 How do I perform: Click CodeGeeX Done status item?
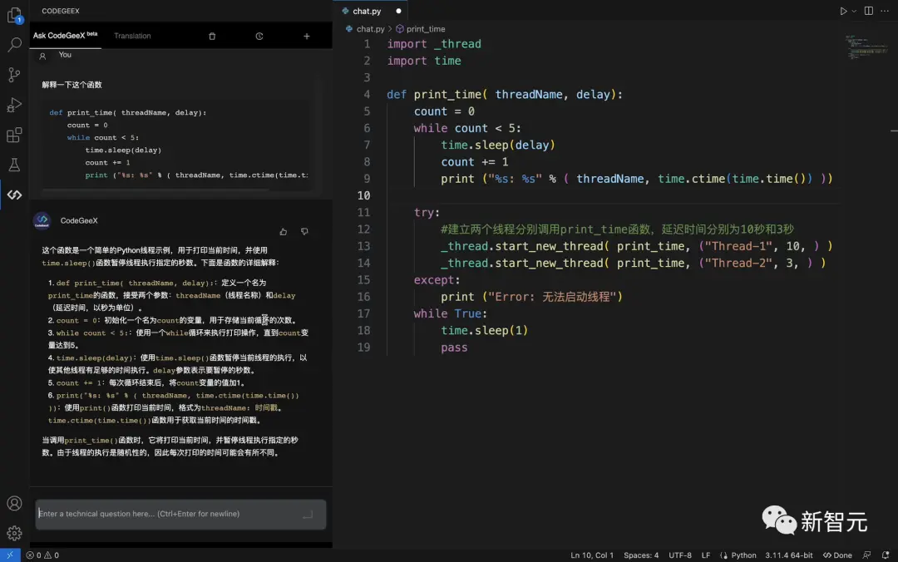click(837, 555)
